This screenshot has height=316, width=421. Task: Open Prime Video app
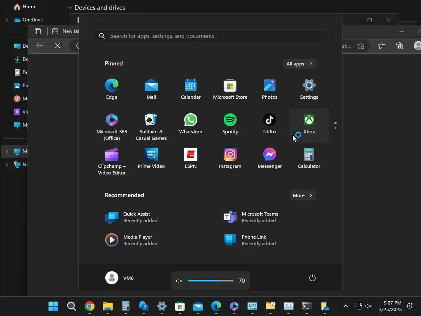[x=151, y=159]
